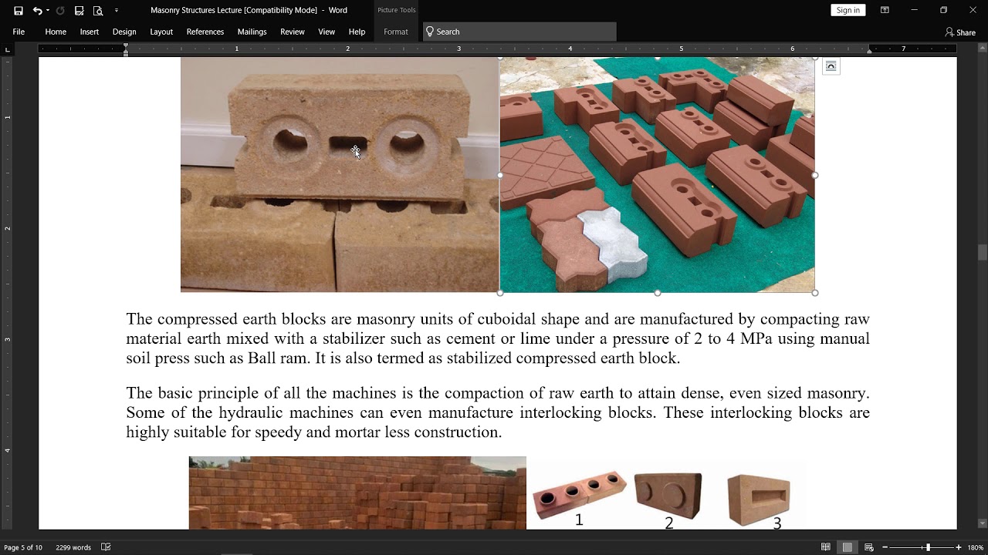The image size is (988, 555).
Task: Open the Help tab
Action: 357,32
